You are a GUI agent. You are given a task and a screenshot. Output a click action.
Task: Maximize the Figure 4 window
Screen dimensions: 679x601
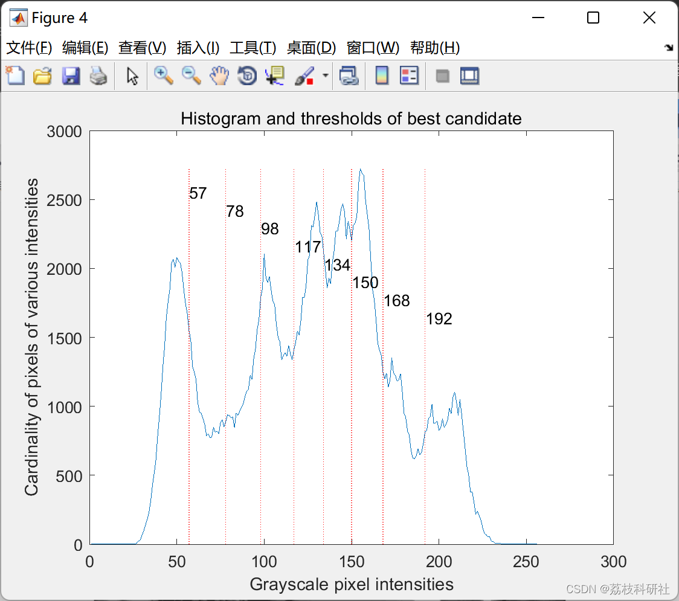(593, 18)
